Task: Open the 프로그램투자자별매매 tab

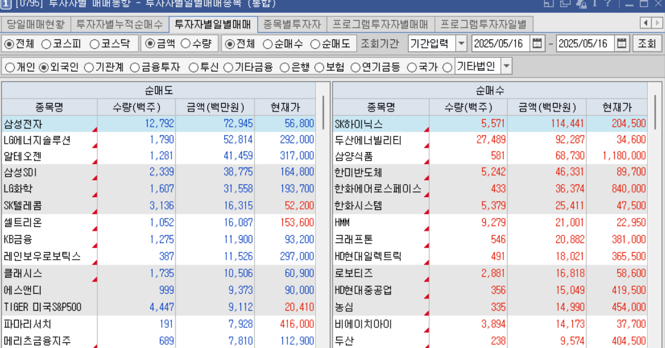Action: pos(380,24)
